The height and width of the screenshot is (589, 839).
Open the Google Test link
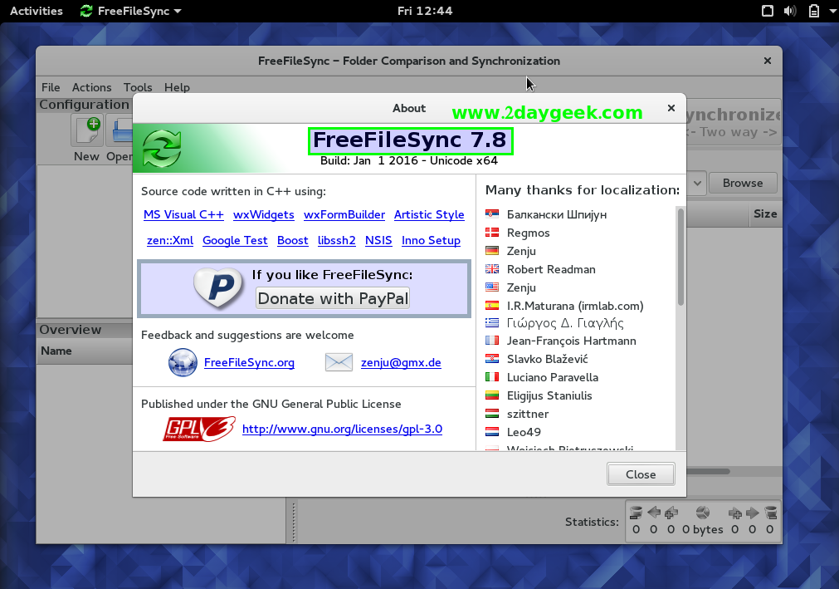(x=235, y=240)
